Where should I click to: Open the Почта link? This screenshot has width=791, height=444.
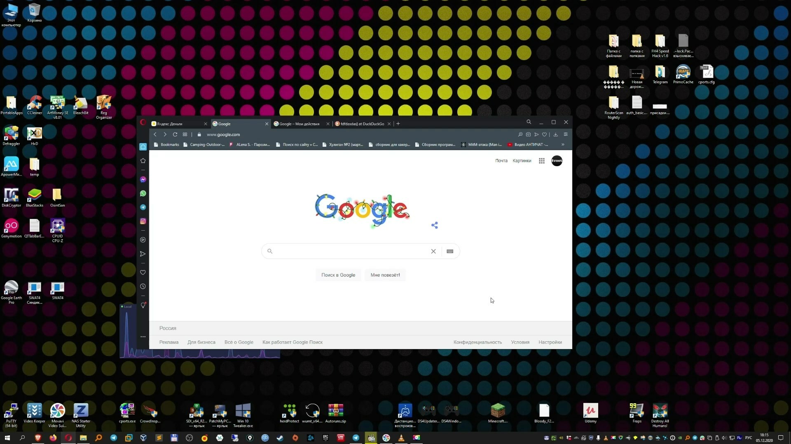click(x=501, y=161)
